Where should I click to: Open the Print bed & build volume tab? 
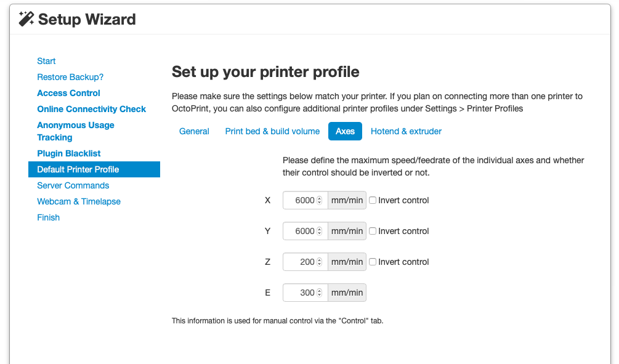click(272, 131)
